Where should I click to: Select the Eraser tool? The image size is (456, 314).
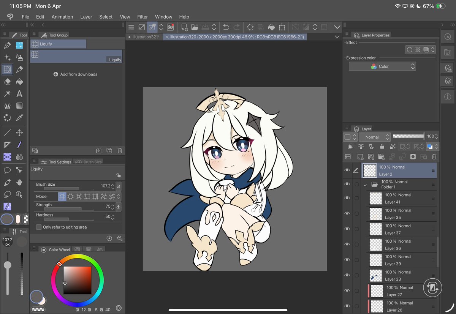(x=7, y=82)
